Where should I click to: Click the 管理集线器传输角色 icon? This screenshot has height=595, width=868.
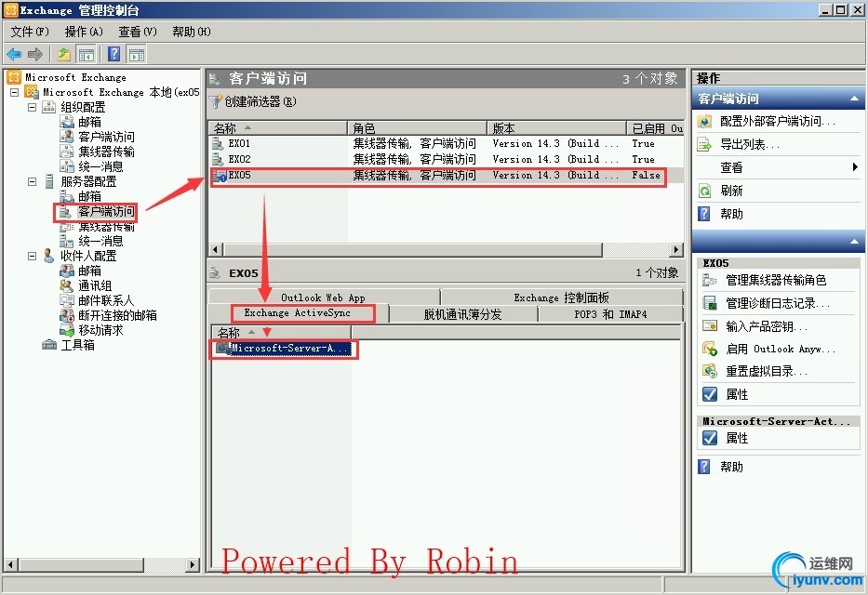[x=709, y=281]
